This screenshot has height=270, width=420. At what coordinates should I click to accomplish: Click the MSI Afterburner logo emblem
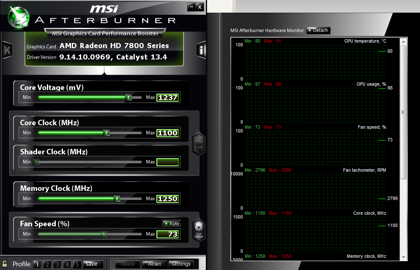pyautogui.click(x=18, y=17)
